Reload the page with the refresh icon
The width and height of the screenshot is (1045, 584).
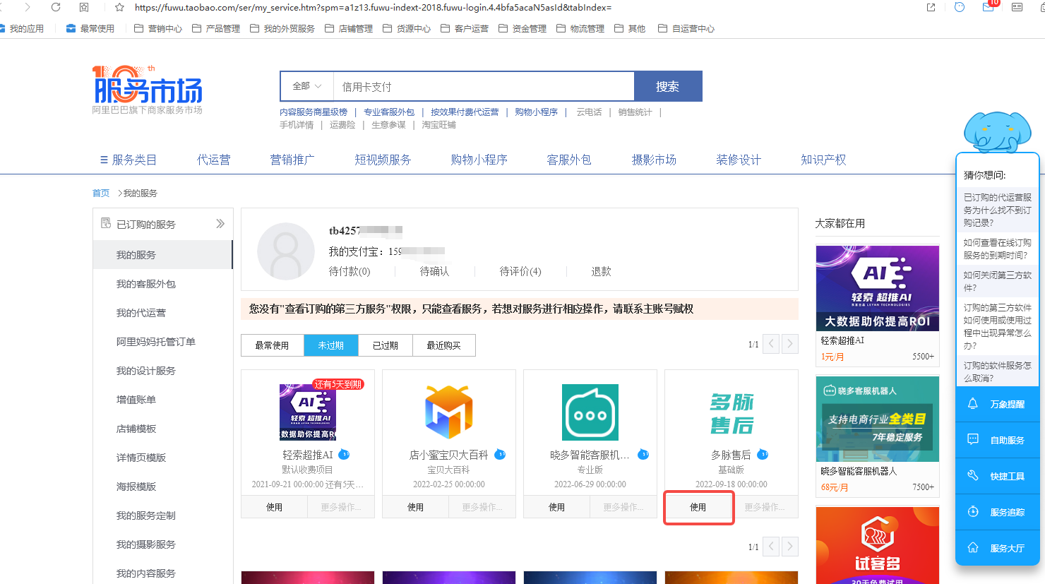pyautogui.click(x=56, y=7)
